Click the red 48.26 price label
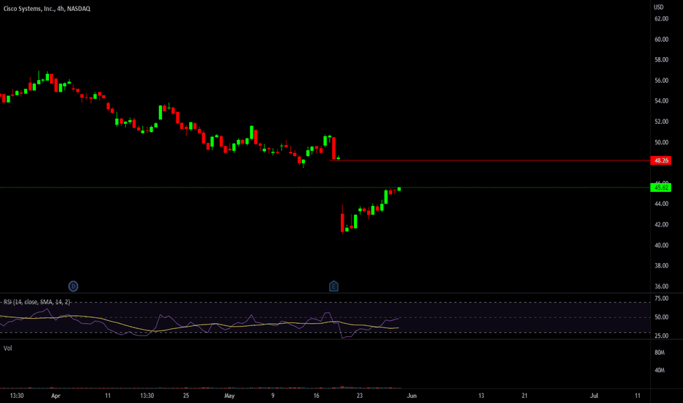Image resolution: width=683 pixels, height=403 pixels. [661, 160]
